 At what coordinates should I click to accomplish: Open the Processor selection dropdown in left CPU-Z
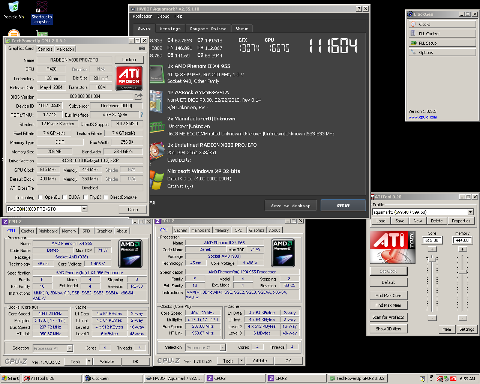pyautogui.click(x=70, y=348)
